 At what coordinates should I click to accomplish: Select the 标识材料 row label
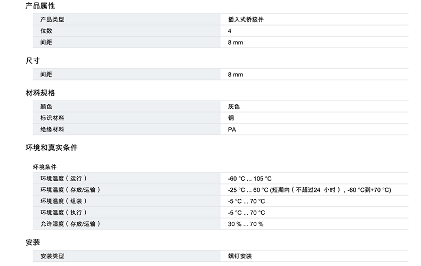(52, 118)
